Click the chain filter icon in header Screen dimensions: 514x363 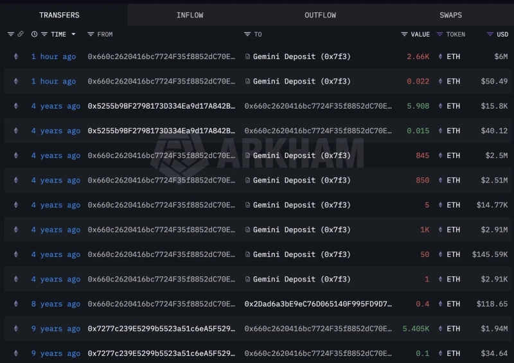click(x=11, y=34)
